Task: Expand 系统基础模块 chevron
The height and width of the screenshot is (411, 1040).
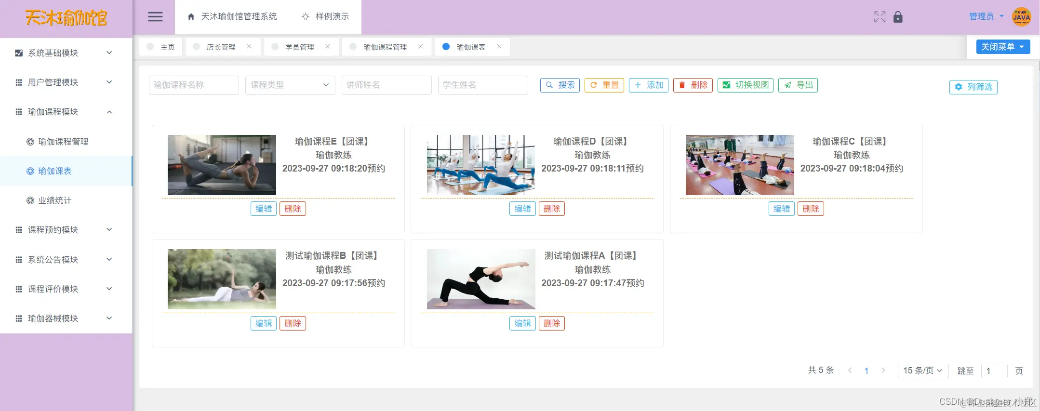Action: pos(109,53)
